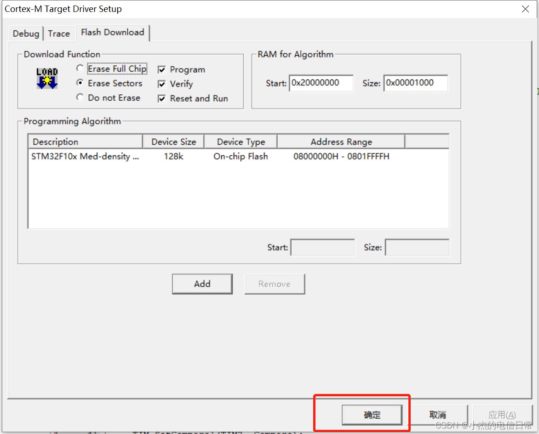Confirm settings with the 确定 button

point(373,414)
